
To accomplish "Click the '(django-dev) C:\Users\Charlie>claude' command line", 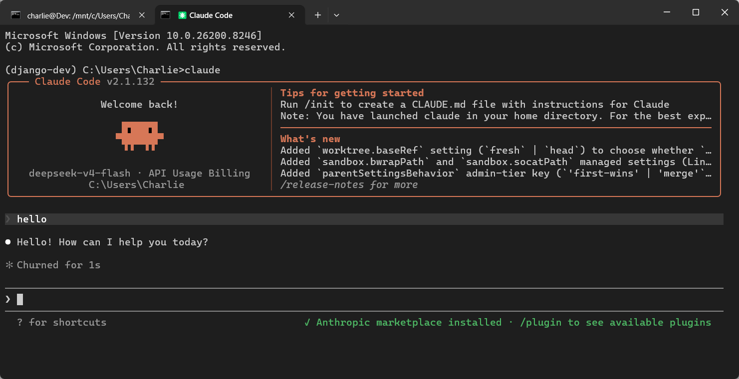I will coord(112,70).
